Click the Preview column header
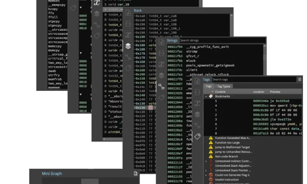 point(275,92)
